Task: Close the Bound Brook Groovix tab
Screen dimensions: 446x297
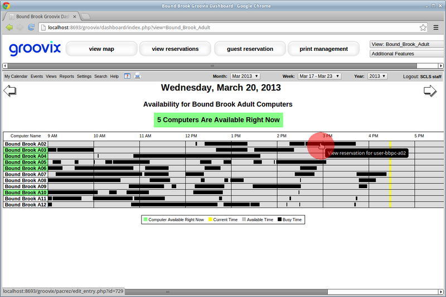Action: point(75,17)
